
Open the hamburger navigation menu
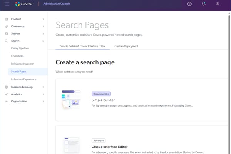click(7, 4)
